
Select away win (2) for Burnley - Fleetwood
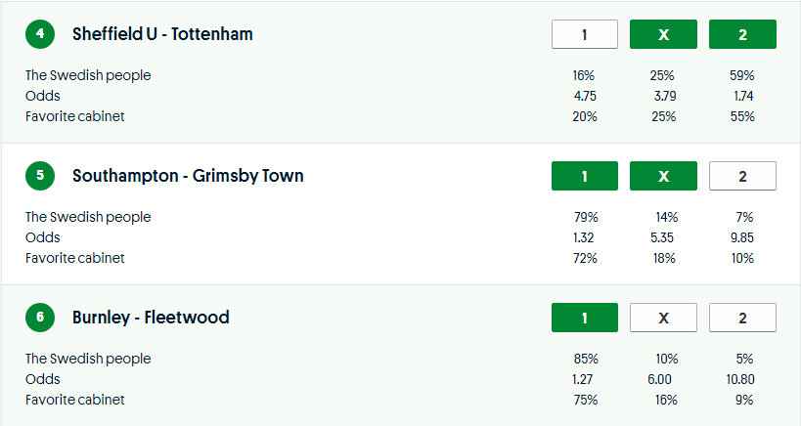pos(742,319)
